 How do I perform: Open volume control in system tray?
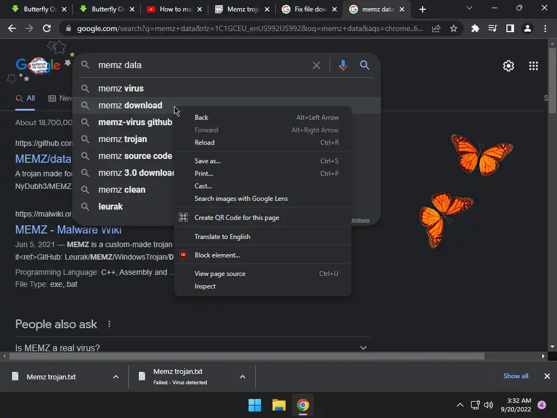[489, 405]
